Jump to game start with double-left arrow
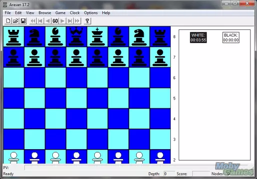The height and width of the screenshot is (179, 257). coord(33,21)
